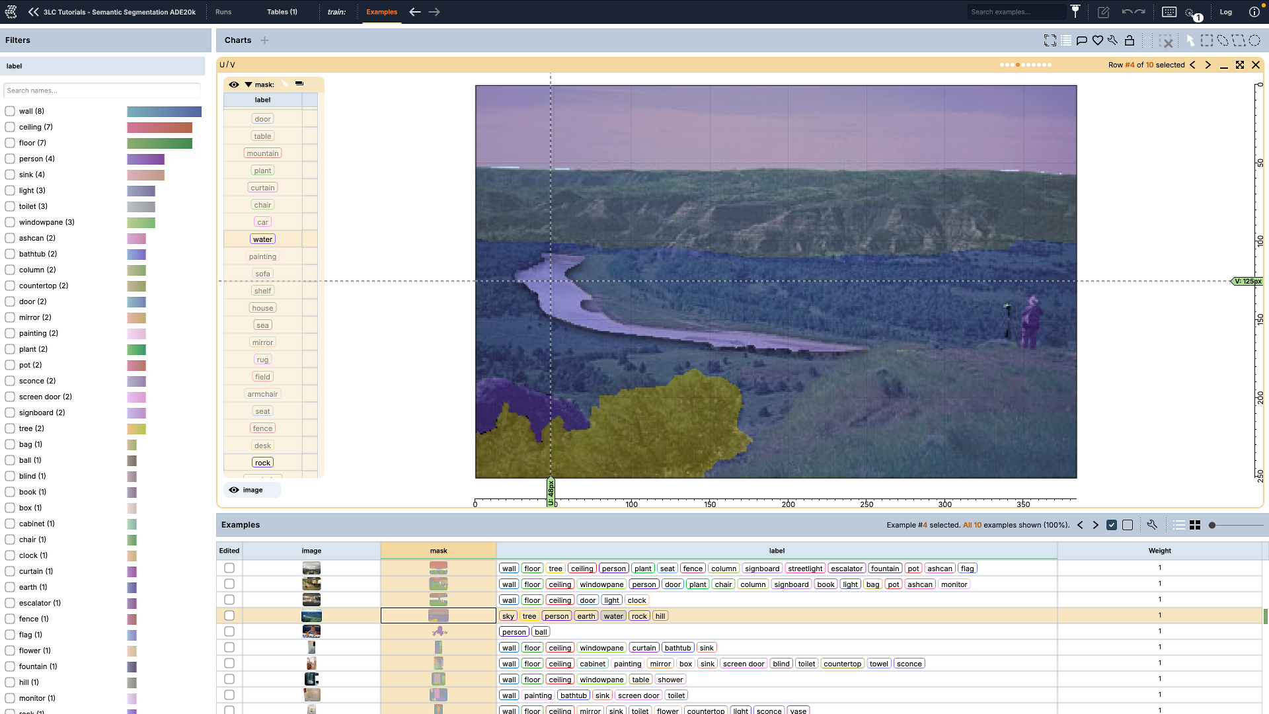Click the floor green color swatch
This screenshot has height=714, width=1269.
coord(159,143)
